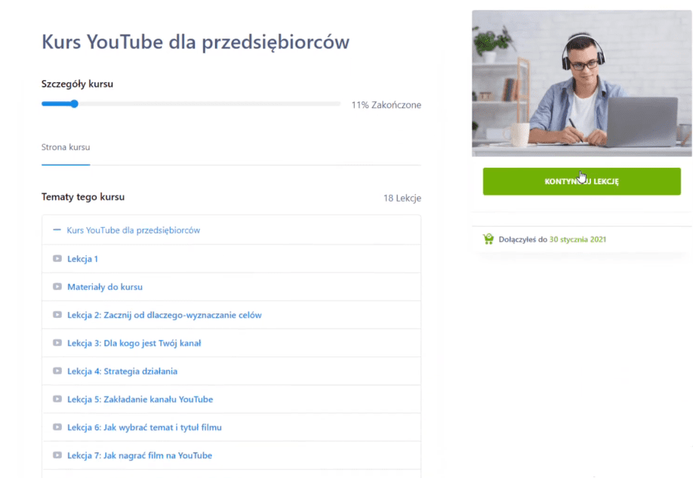
Task: Click the course thumbnail image
Action: pos(581,83)
